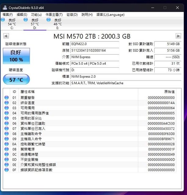Click the status orb for 02 綜合溫度

click(x=6, y=103)
